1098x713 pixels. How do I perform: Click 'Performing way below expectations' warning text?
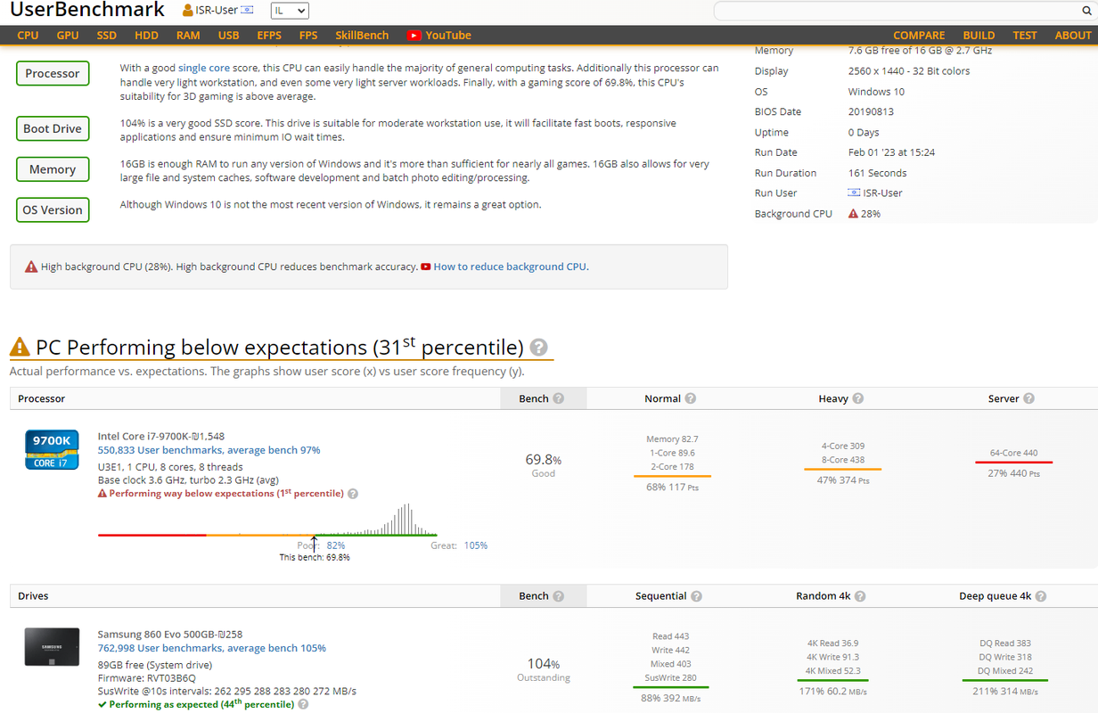pos(225,494)
